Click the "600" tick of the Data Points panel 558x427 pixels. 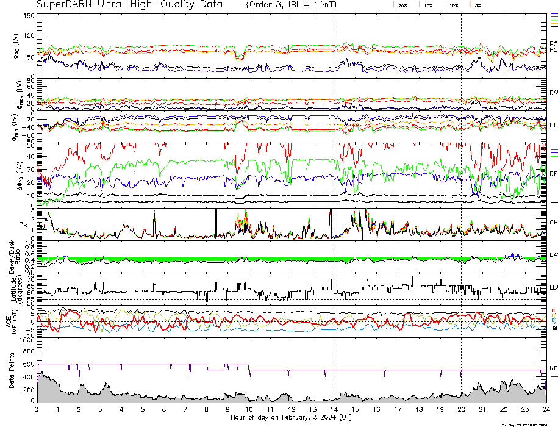point(29,364)
